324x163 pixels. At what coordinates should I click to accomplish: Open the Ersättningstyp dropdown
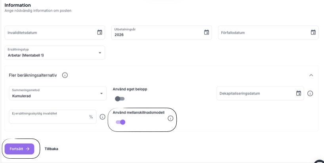pos(55,53)
